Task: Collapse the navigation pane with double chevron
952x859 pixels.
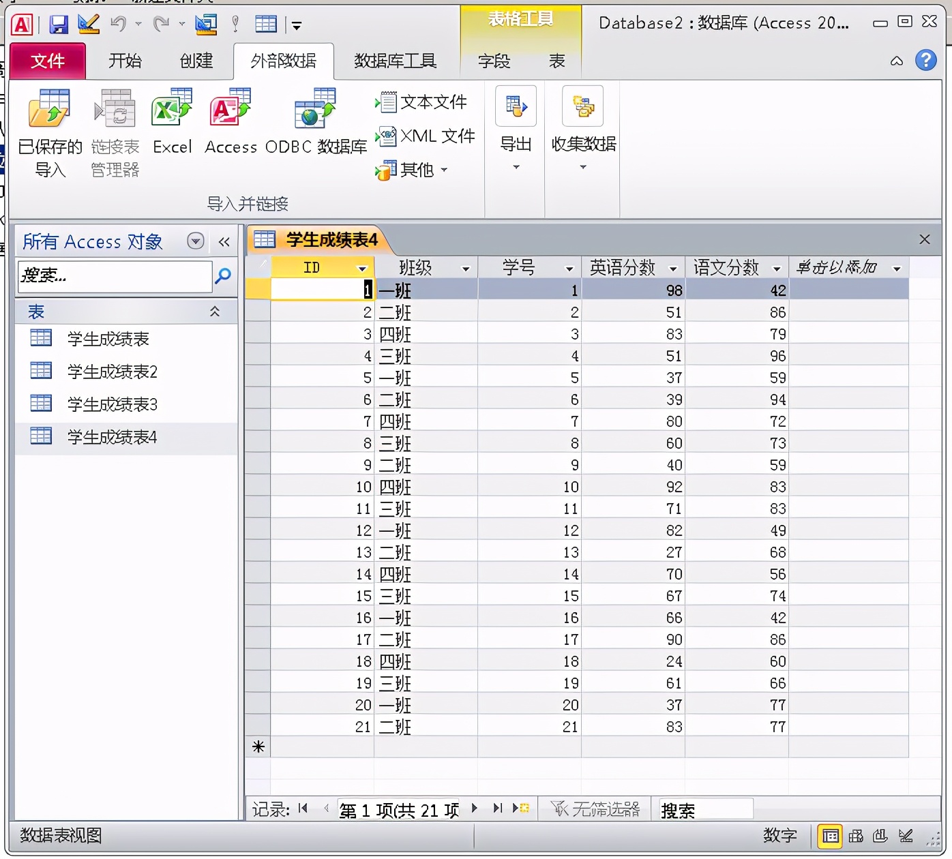Action: (224, 241)
